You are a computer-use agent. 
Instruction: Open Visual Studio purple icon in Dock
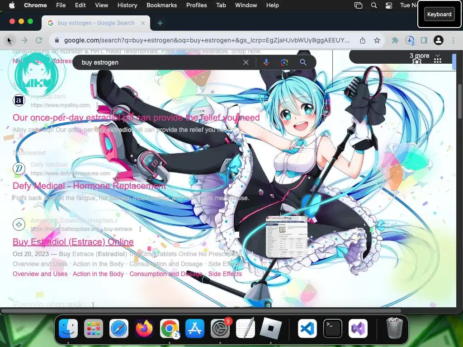[x=358, y=328]
